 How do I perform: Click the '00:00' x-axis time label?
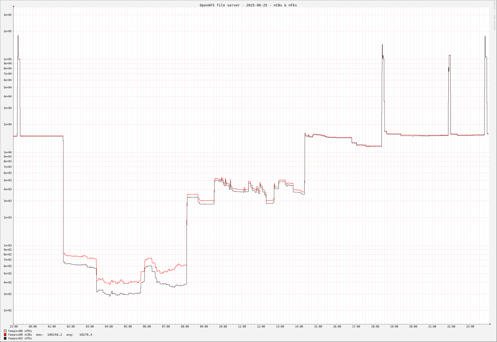33,326
